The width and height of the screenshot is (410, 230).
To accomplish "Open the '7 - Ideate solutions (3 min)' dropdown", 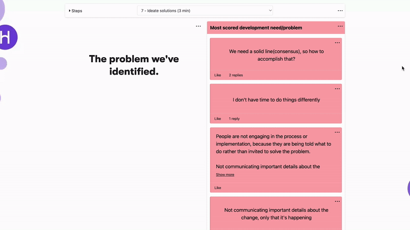I will coord(204,11).
